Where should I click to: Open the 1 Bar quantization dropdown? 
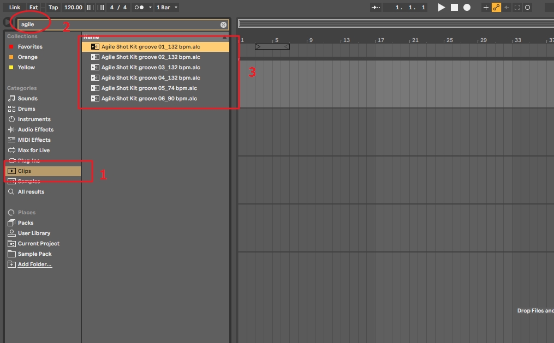(167, 7)
